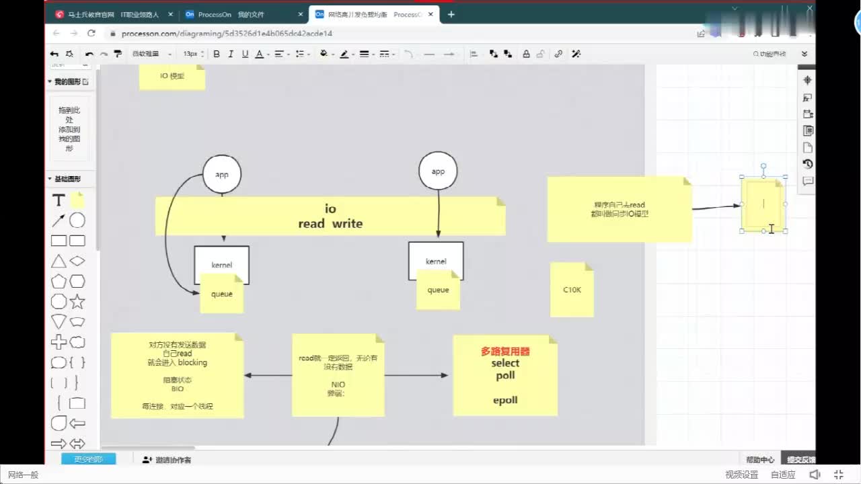Reload the browser page
861x484 pixels.
click(x=91, y=33)
